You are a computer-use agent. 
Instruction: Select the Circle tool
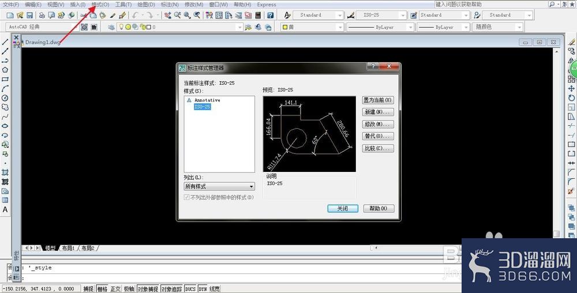[x=5, y=98]
